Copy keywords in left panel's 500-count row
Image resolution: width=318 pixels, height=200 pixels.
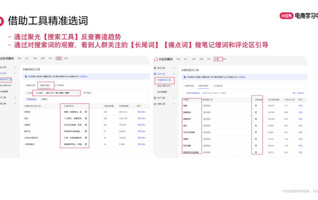[86, 112]
